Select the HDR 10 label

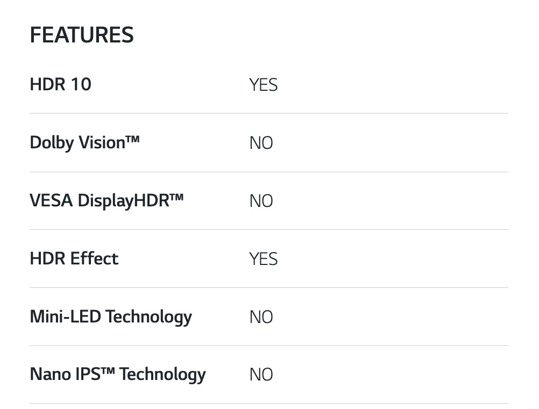[61, 84]
